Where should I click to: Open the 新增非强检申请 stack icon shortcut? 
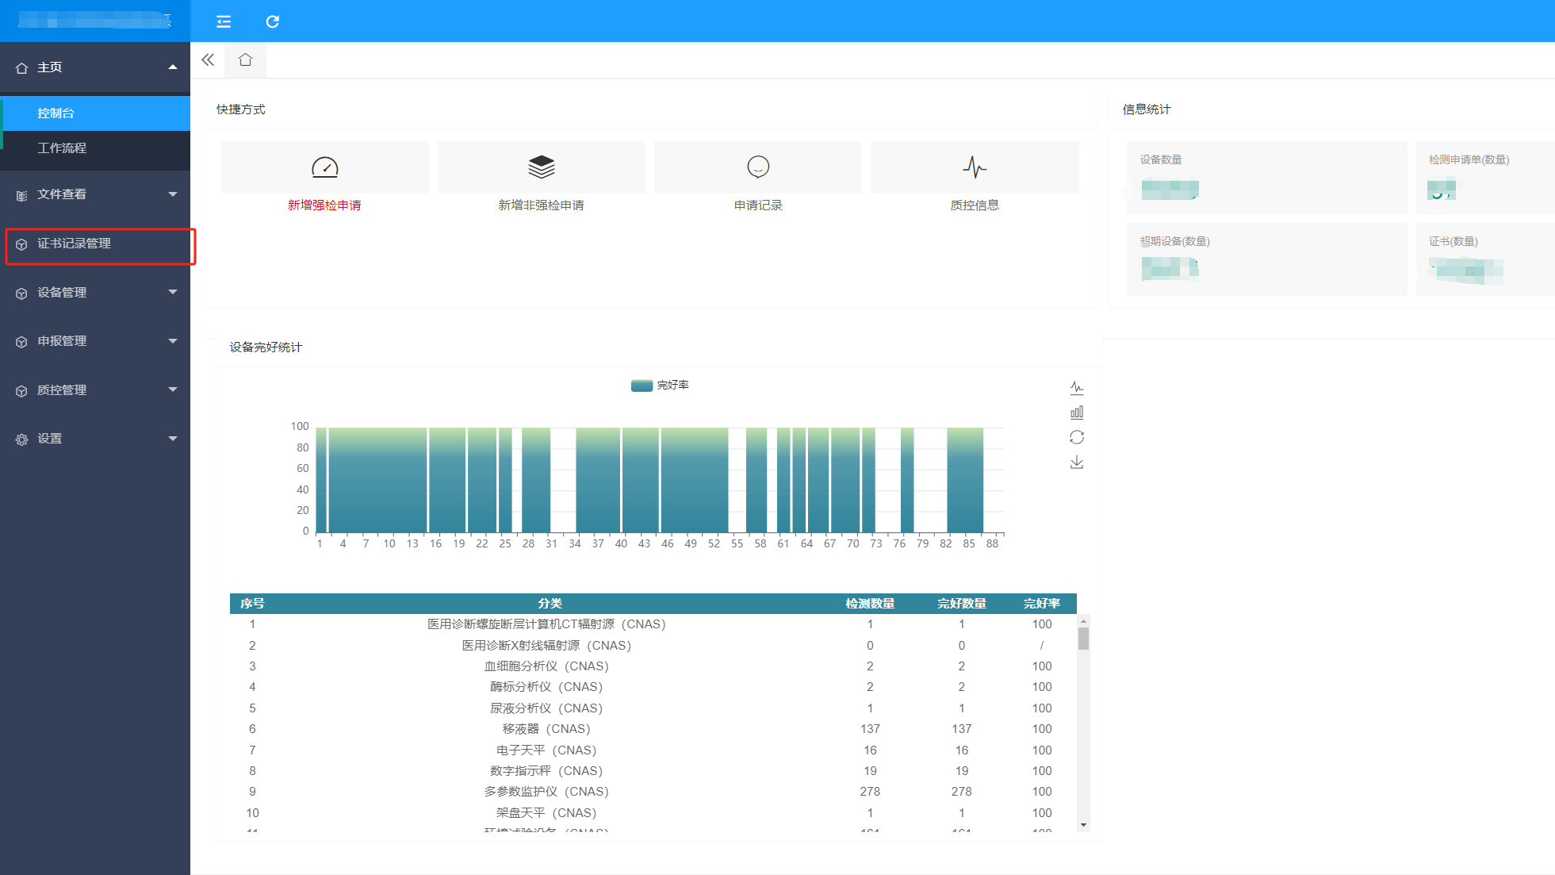[541, 167]
